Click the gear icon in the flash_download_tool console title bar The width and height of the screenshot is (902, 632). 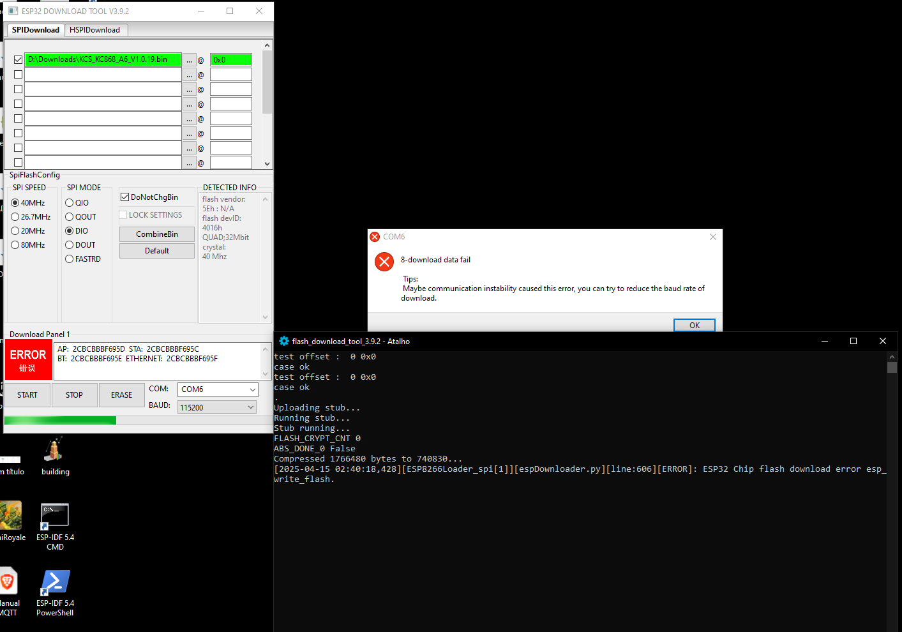pyautogui.click(x=284, y=342)
